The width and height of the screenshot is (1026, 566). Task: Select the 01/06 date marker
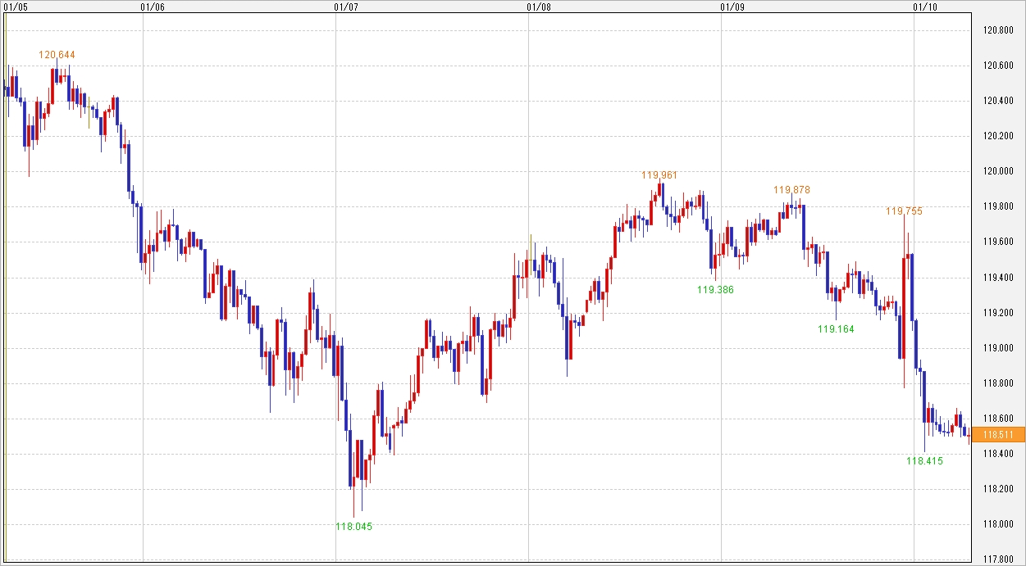[x=153, y=7]
